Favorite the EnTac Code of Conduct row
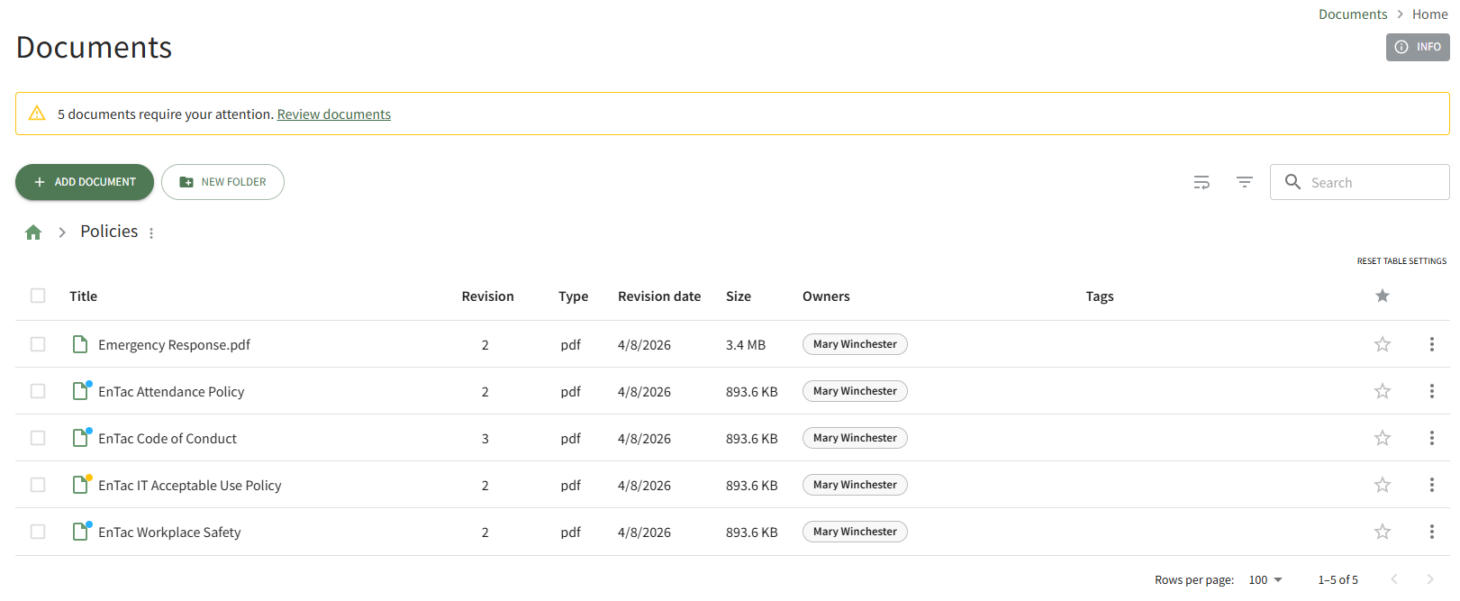 (1382, 438)
